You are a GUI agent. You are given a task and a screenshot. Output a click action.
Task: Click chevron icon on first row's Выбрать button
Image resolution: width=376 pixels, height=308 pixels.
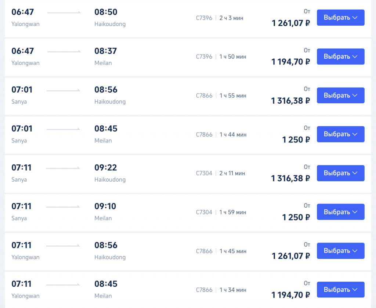tap(355, 18)
